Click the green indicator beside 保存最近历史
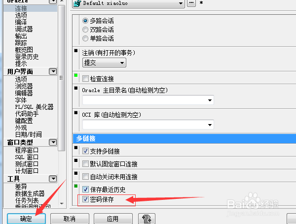Screen dimensions: 296x224 76,186
